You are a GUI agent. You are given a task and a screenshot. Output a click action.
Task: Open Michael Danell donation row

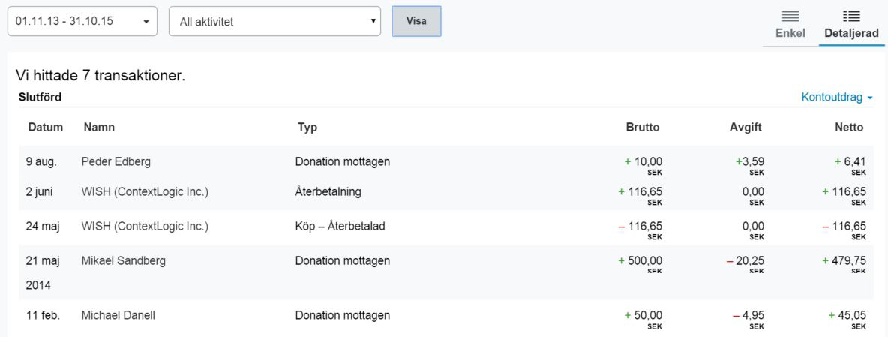coord(118,315)
